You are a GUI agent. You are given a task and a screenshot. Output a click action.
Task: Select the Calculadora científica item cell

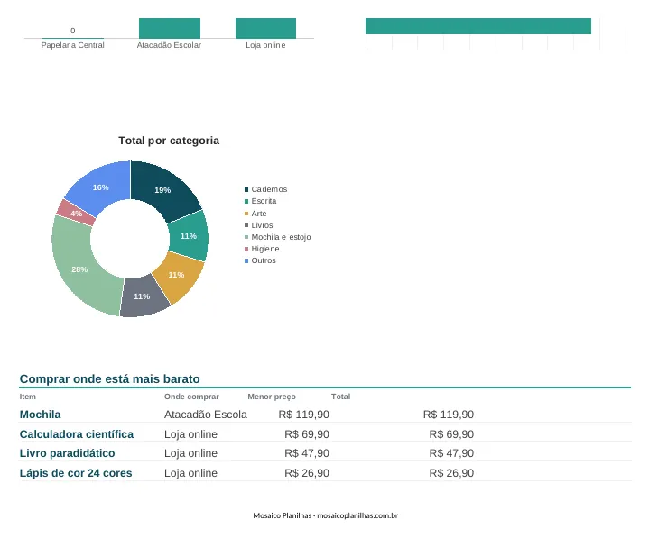click(77, 434)
